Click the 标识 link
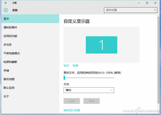This screenshot has width=161, height=115. [66, 66]
